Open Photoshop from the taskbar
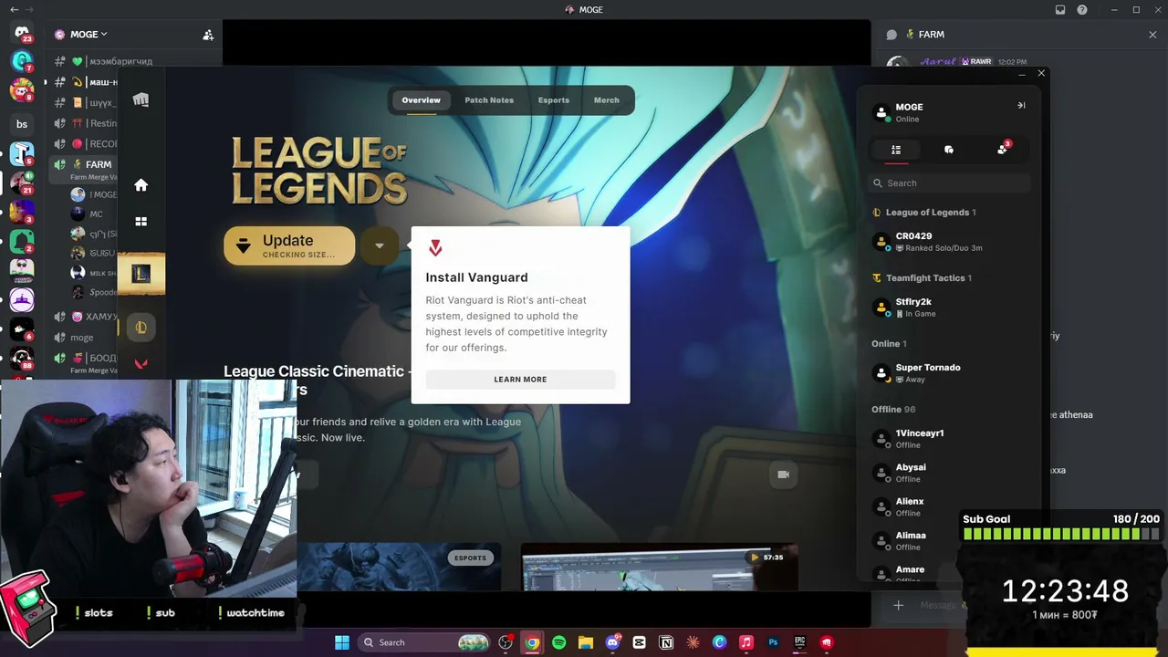The height and width of the screenshot is (657, 1168). tap(773, 642)
